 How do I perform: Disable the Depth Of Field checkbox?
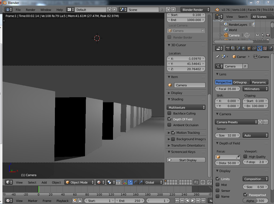pos(169,119)
